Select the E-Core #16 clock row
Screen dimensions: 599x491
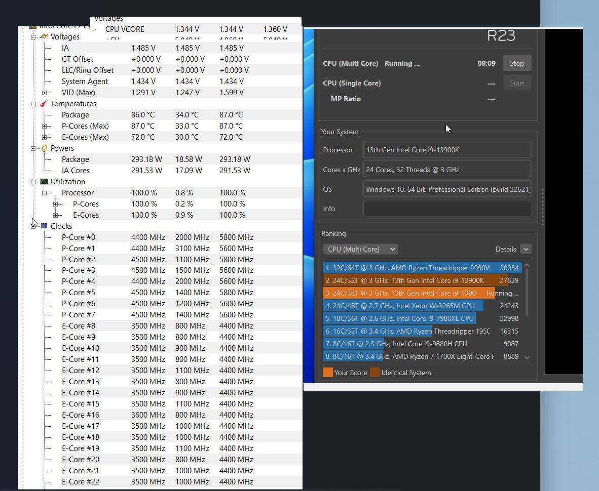(181, 415)
